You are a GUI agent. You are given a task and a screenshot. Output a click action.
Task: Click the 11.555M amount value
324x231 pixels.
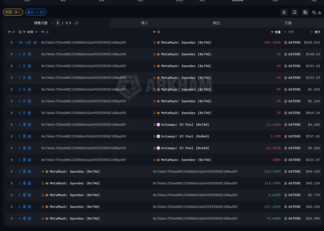click(x=273, y=125)
